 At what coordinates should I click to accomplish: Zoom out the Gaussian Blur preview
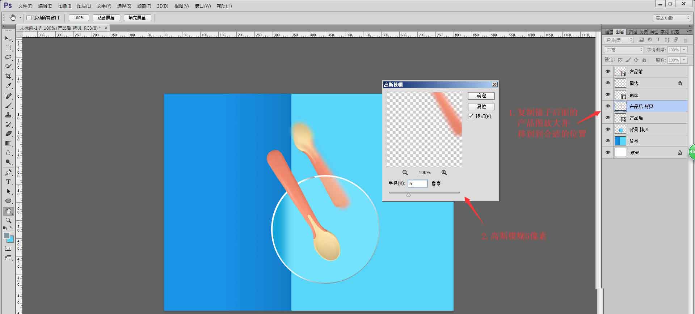pyautogui.click(x=405, y=173)
